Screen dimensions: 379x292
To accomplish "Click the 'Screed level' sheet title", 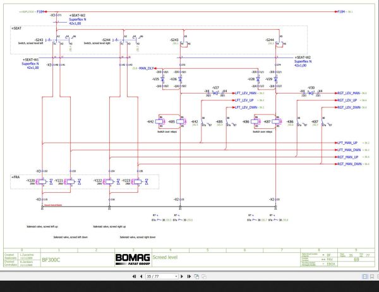I will pyautogui.click(x=165, y=257).
